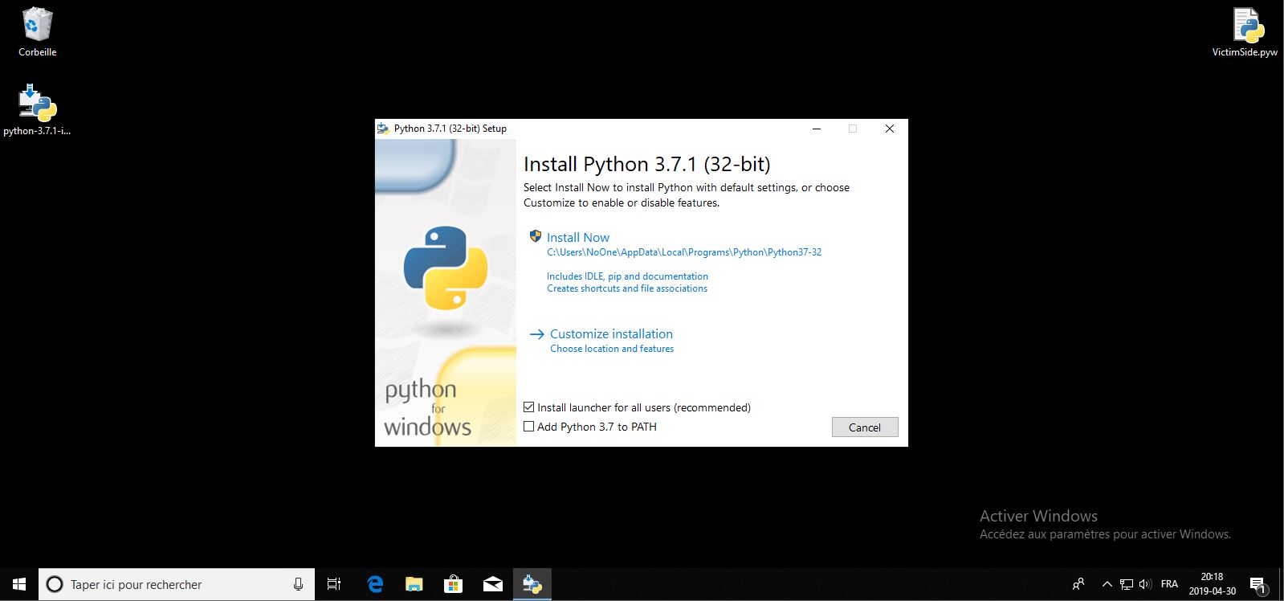Click 'Choose location and features' text
This screenshot has width=1284, height=601.
pyautogui.click(x=612, y=349)
